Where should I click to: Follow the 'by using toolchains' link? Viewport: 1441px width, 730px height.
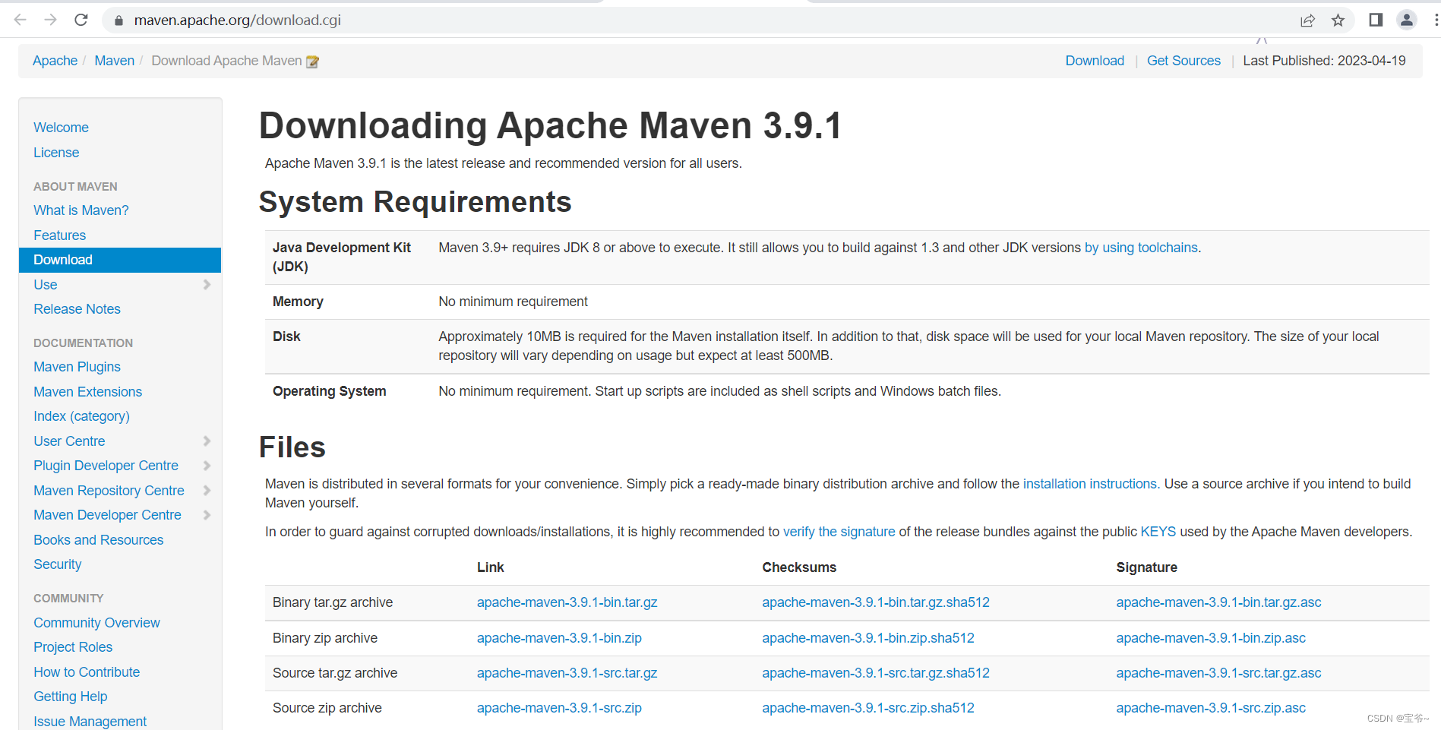(x=1141, y=248)
